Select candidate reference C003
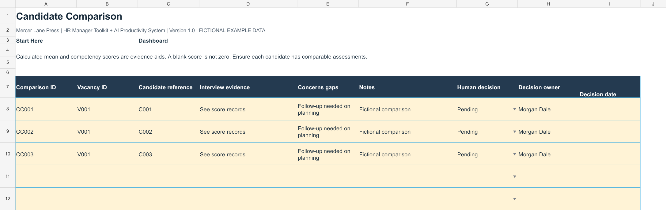This screenshot has height=210, width=666. pyautogui.click(x=168, y=154)
